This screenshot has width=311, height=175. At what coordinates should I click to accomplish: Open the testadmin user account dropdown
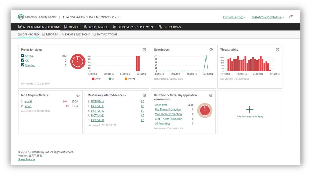tap(267, 17)
